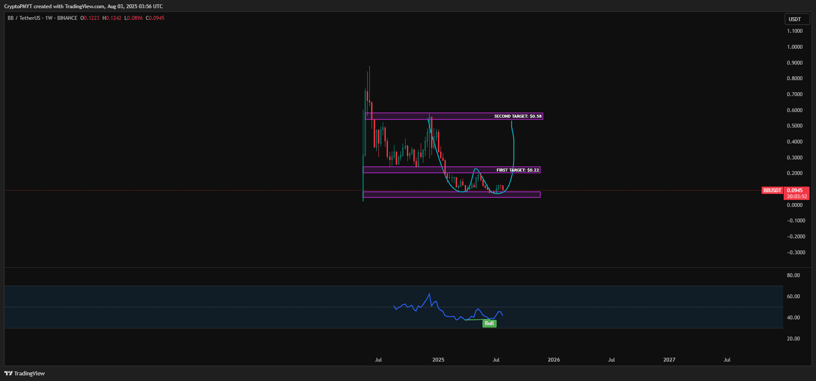
Task: Click the 0.9000 price axis label
Action: 795,63
